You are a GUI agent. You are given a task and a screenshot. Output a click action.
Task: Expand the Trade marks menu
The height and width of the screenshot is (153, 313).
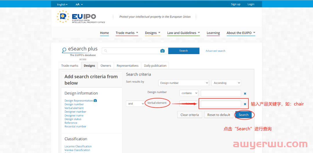[127, 33]
